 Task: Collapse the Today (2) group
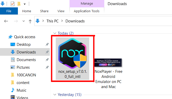55,33
